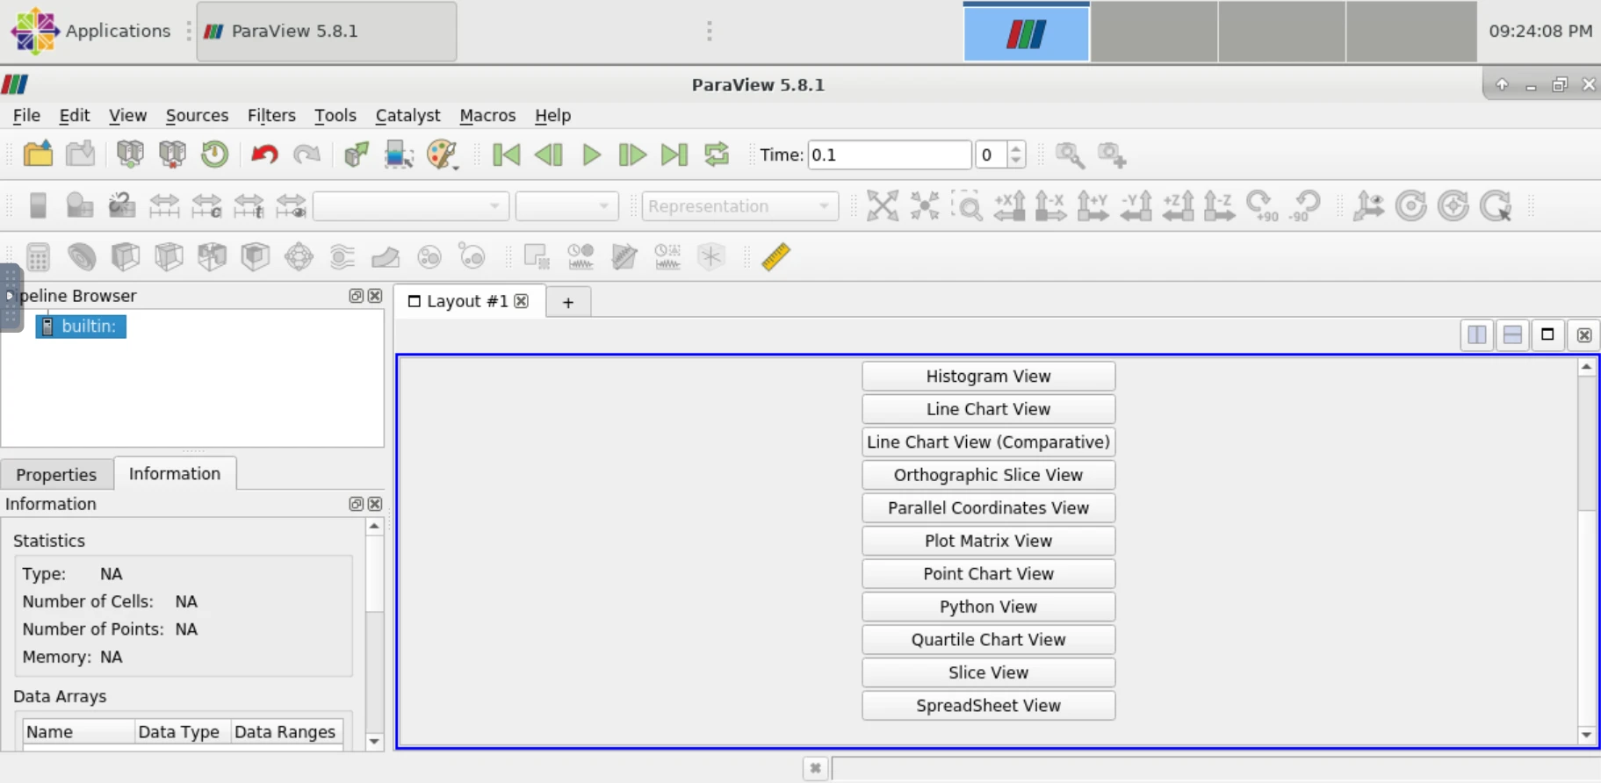Create an Orthographic Slice View
The image size is (1601, 783).
(x=988, y=475)
